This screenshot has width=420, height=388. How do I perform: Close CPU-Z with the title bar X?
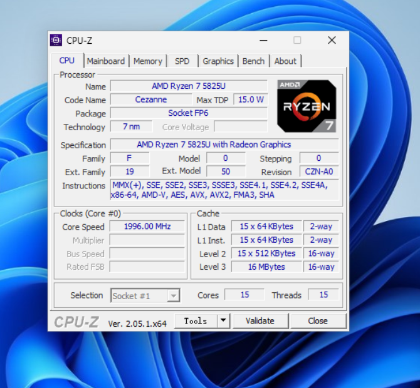click(332, 41)
